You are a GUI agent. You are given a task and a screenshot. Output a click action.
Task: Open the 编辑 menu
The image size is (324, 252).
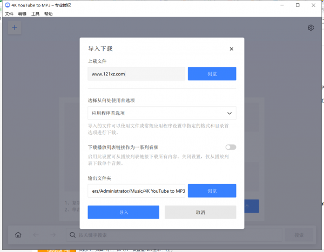click(x=22, y=14)
